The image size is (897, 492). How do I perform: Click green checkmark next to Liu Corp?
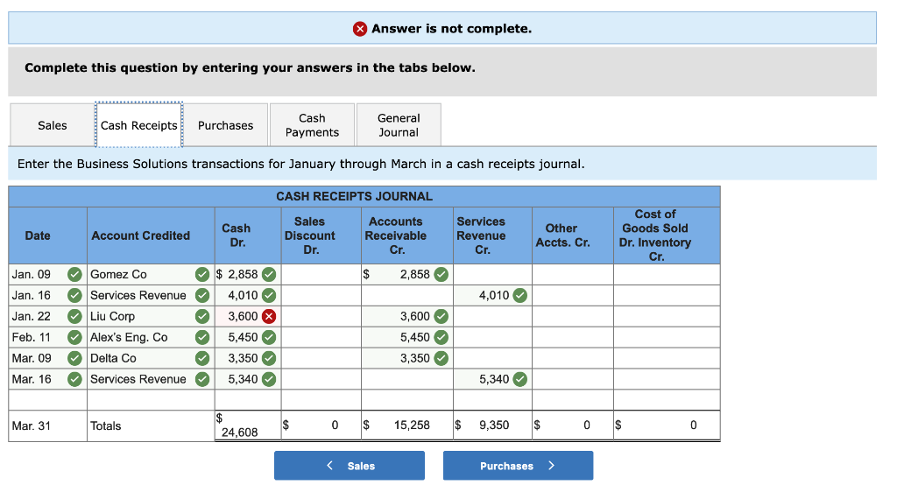(x=202, y=316)
